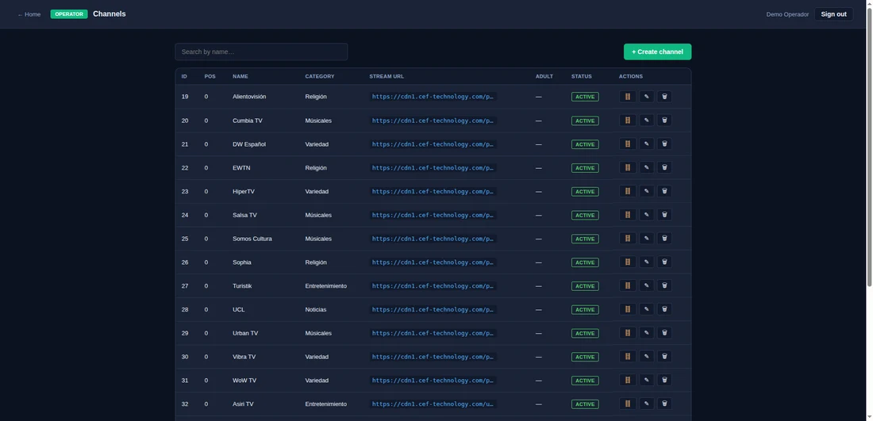Edit the Vibra TV channel
873x421 pixels.
pos(646,357)
